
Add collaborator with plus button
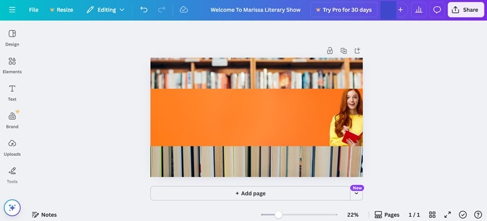(x=401, y=10)
